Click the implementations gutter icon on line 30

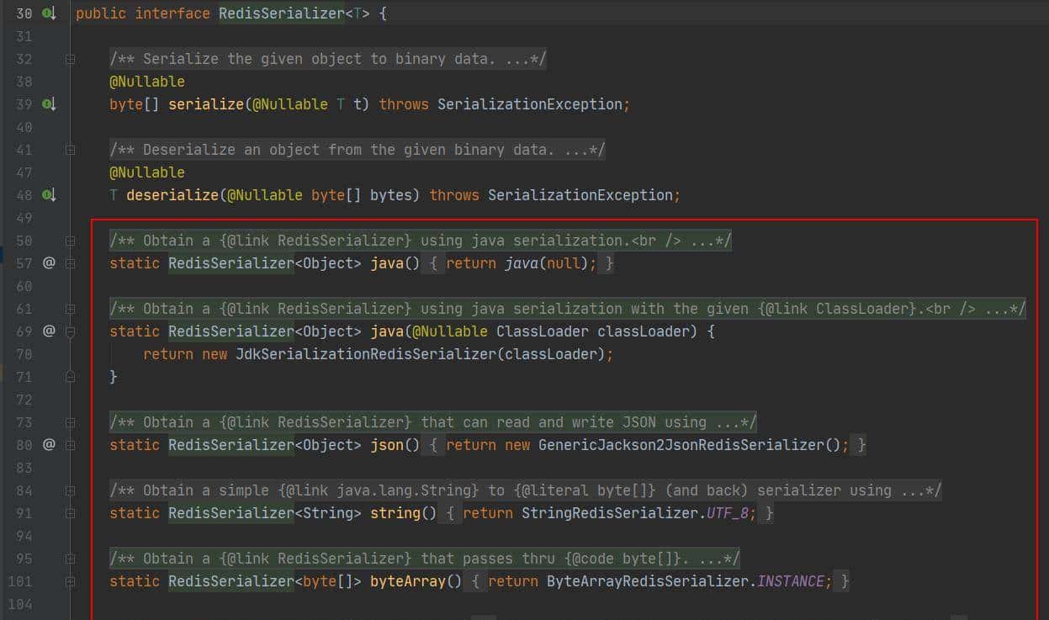click(x=49, y=13)
